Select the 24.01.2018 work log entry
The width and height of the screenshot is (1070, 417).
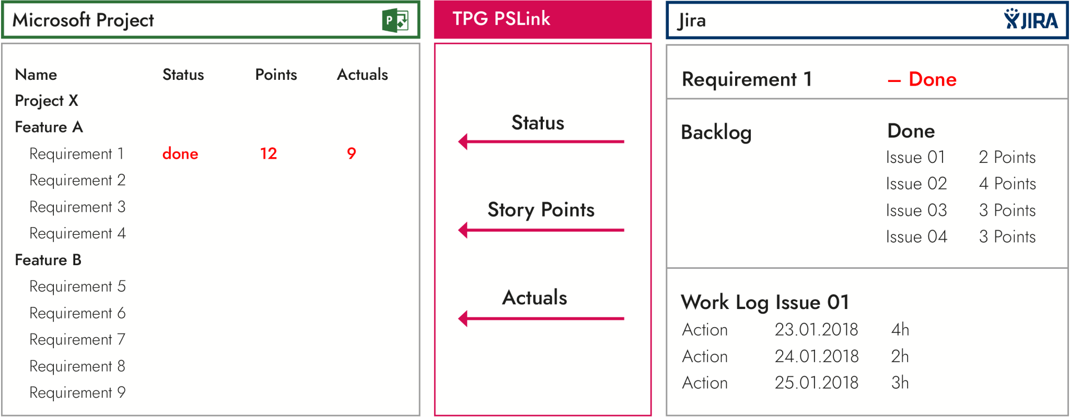tap(816, 356)
